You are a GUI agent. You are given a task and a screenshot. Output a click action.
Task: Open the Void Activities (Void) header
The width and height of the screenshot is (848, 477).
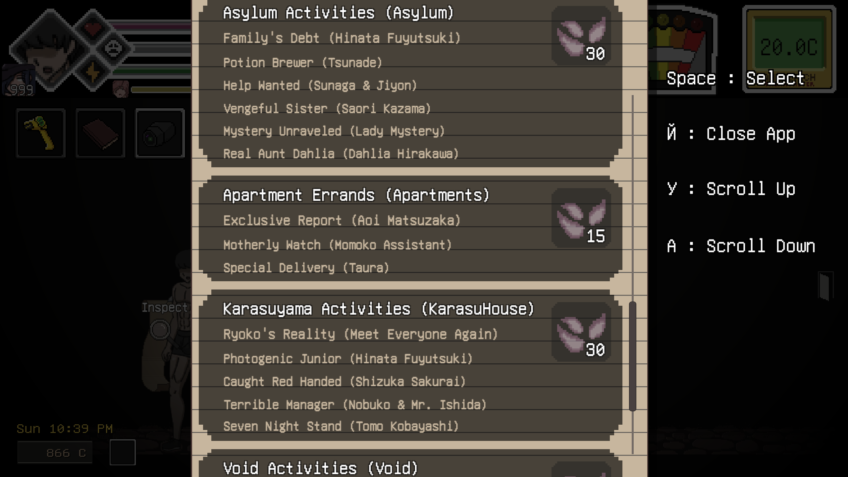tap(320, 468)
